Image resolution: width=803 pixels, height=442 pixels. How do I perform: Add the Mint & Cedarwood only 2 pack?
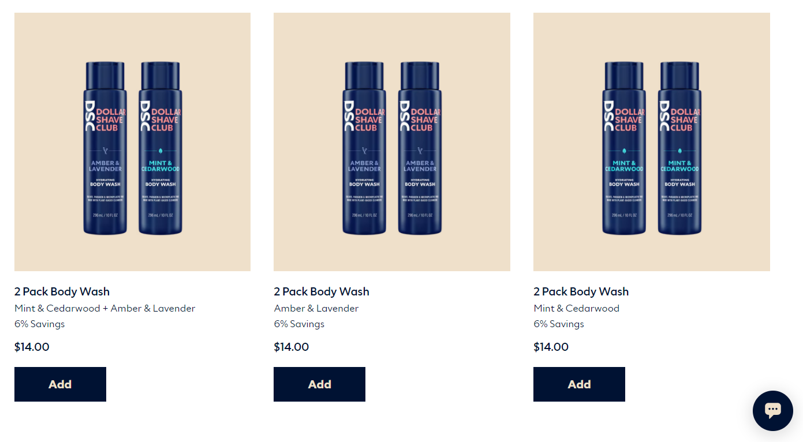pos(579,384)
